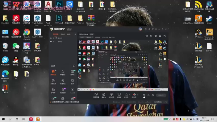Open Task View on the taskbar
217x122 pixels.
[x=24, y=119]
